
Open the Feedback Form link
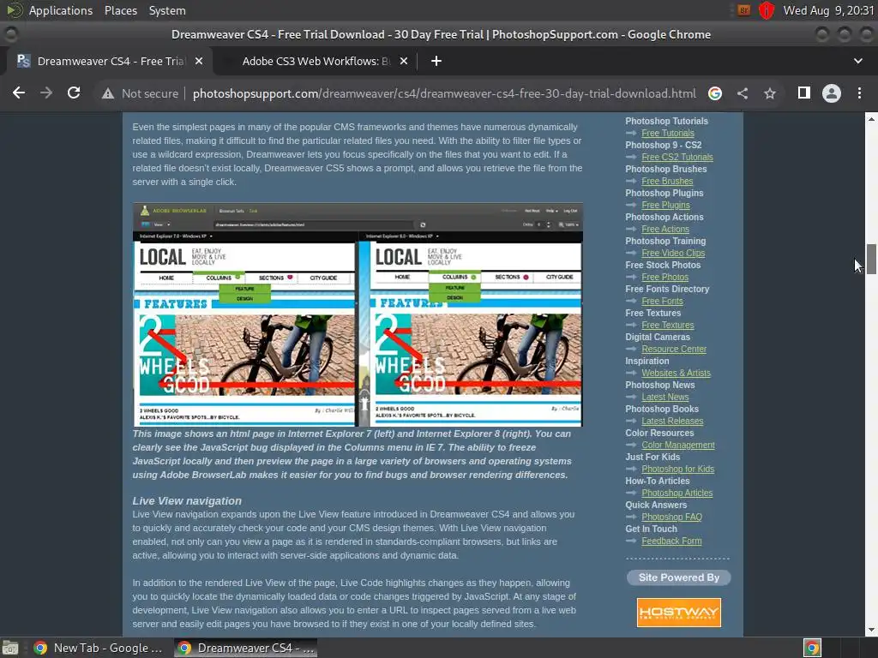pyautogui.click(x=671, y=542)
